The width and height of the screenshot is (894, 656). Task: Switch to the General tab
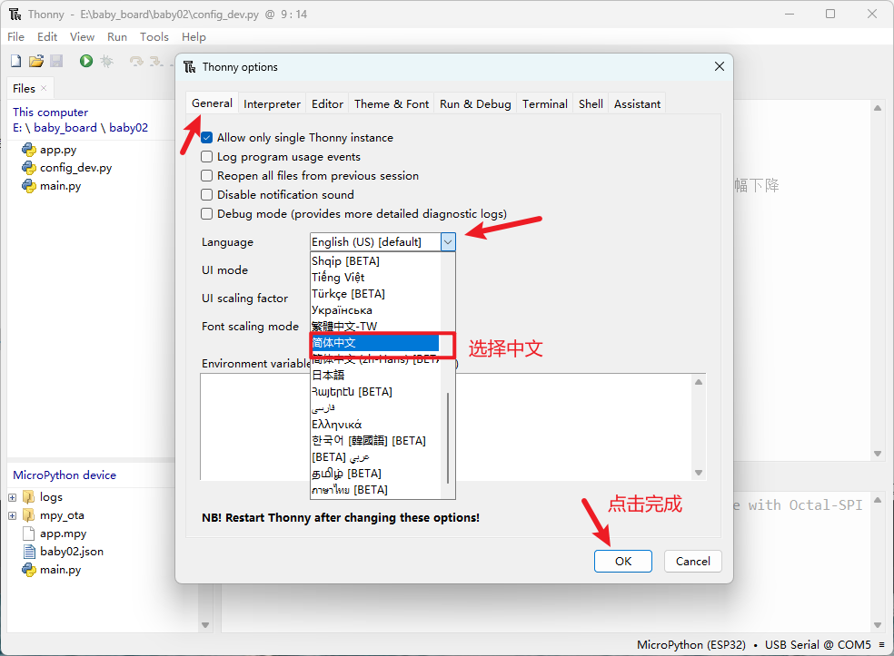coord(212,103)
